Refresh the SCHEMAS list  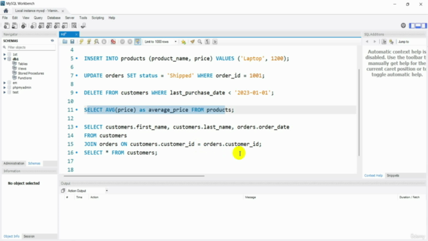coord(52,40)
